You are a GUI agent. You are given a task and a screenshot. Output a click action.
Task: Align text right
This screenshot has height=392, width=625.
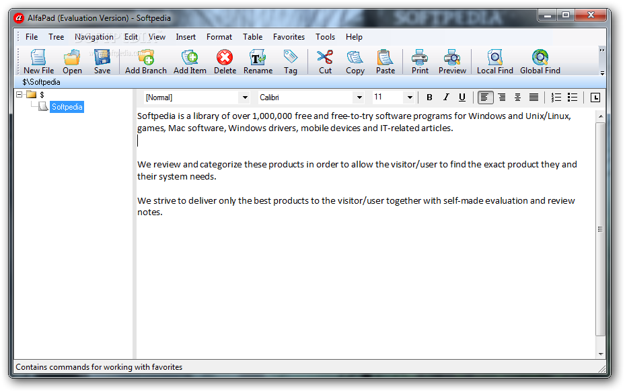click(502, 97)
